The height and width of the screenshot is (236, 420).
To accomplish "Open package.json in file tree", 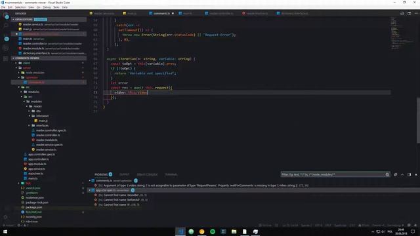I will click(33, 207).
